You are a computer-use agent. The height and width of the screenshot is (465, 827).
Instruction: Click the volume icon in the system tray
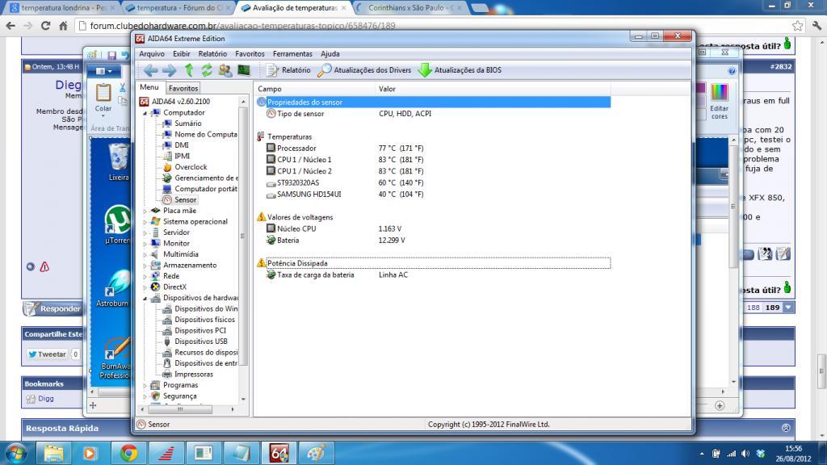click(745, 454)
